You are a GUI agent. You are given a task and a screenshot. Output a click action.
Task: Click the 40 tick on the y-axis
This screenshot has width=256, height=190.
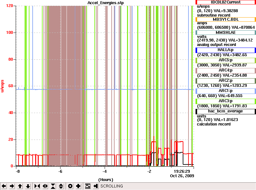11,113
